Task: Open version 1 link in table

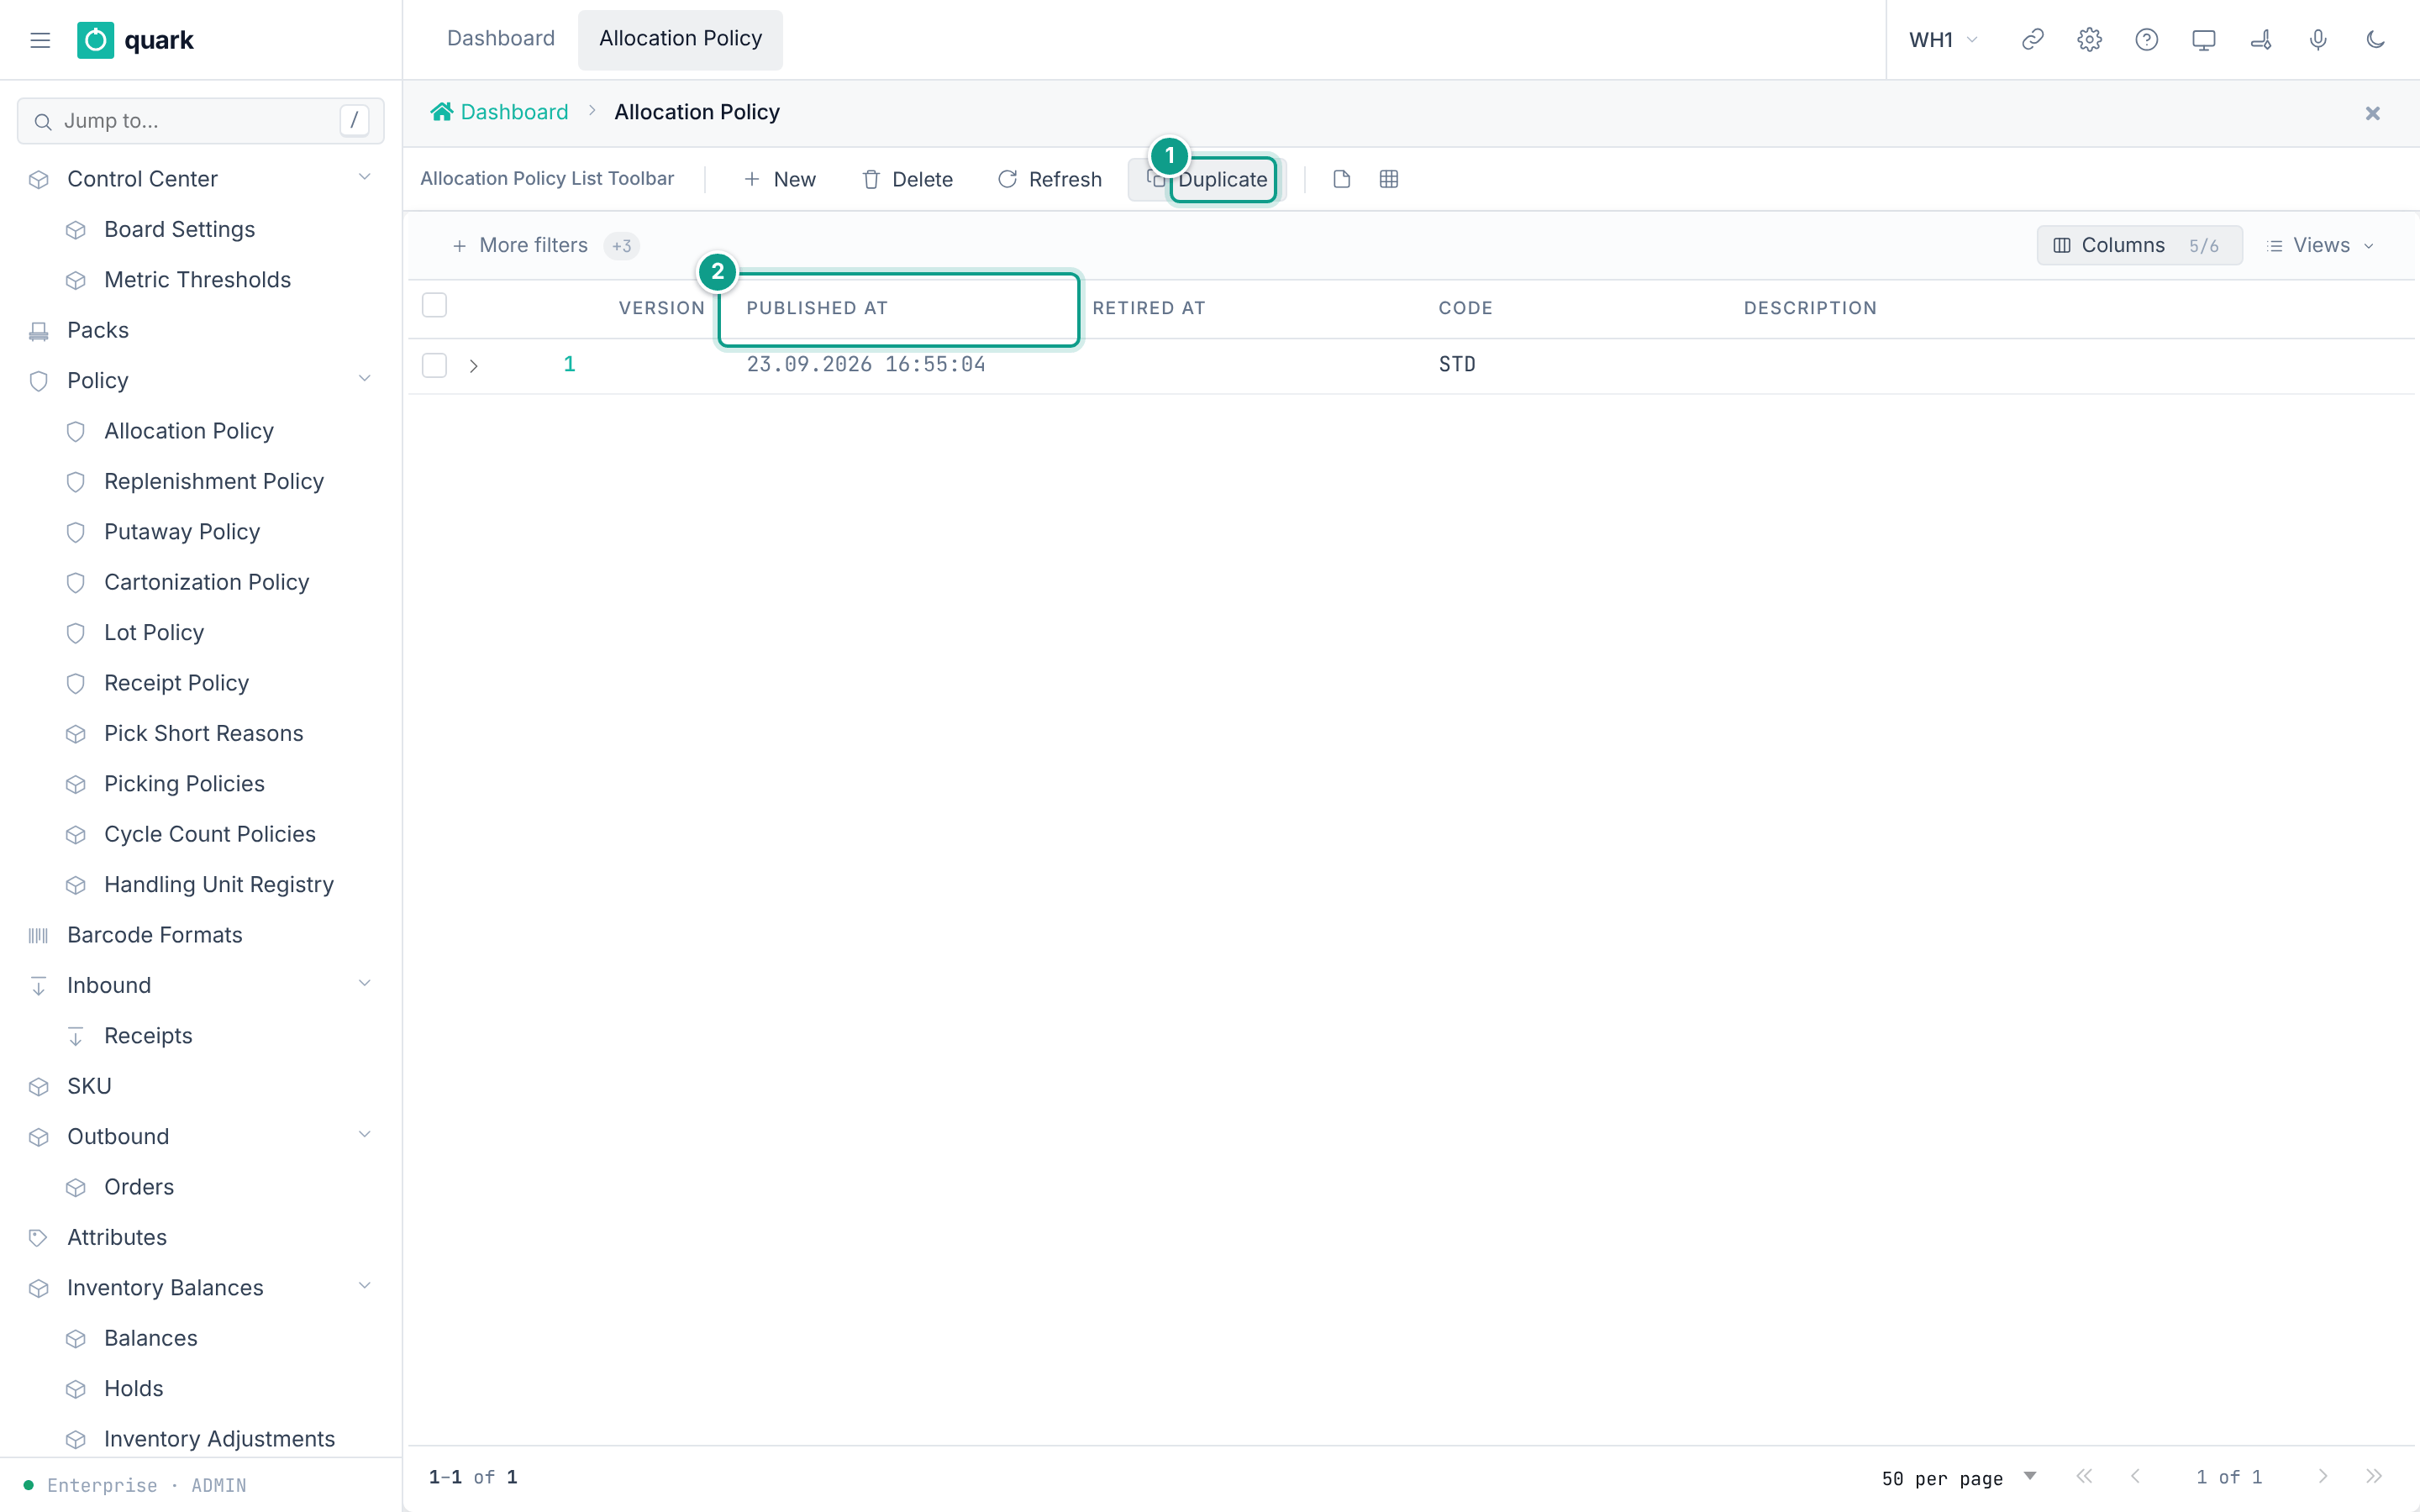Action: point(569,364)
